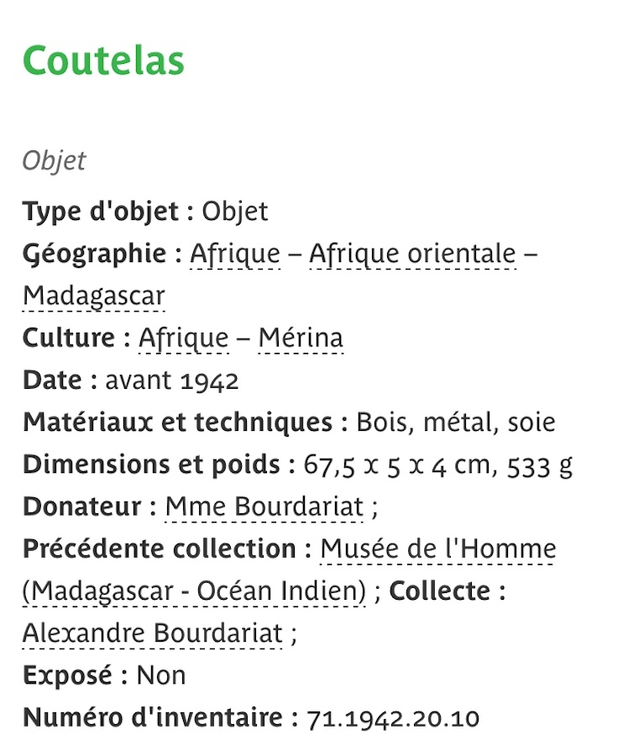Viewport: 644px width, 756px height.
Task: Click the Exposé value Non
Action: pos(161,676)
